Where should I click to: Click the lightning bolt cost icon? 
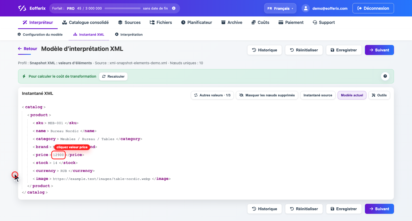[24, 76]
